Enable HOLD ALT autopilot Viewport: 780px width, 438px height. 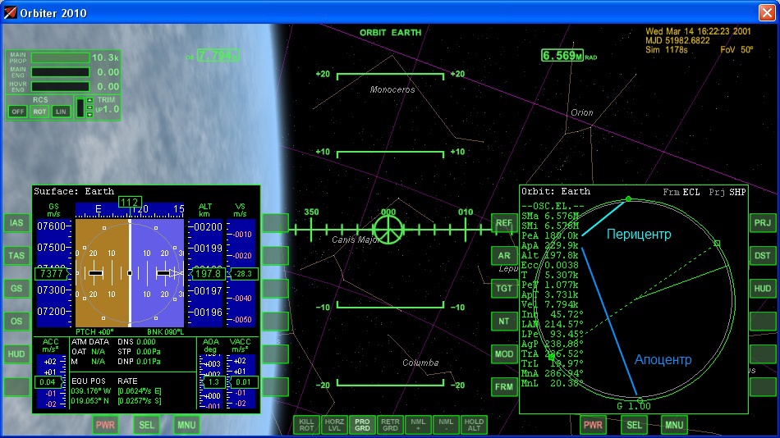click(474, 425)
